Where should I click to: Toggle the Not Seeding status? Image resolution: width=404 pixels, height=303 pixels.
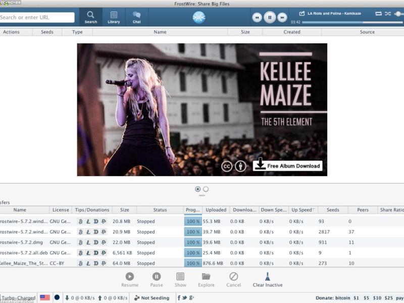(x=152, y=298)
